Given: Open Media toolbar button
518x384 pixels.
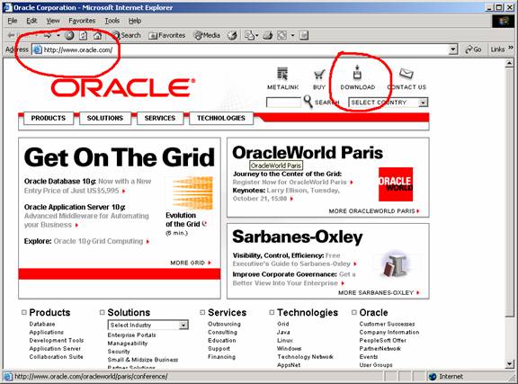Looking at the screenshot, I should (x=207, y=35).
